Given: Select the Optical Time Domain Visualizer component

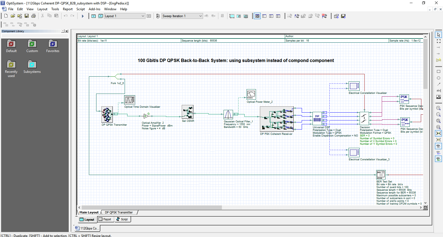Looking at the screenshot, I should pos(130,100).
